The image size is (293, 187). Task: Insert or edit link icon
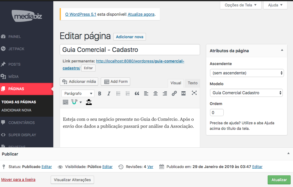(174, 93)
